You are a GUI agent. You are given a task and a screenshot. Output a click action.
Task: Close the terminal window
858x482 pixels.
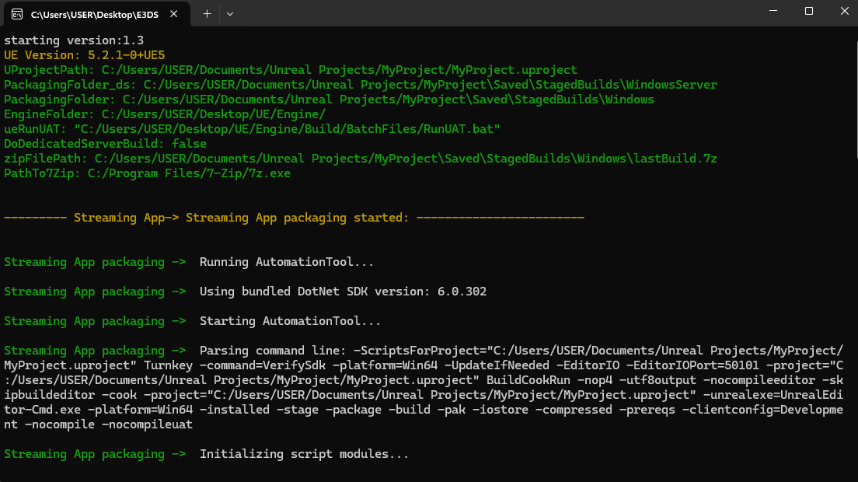pos(844,12)
